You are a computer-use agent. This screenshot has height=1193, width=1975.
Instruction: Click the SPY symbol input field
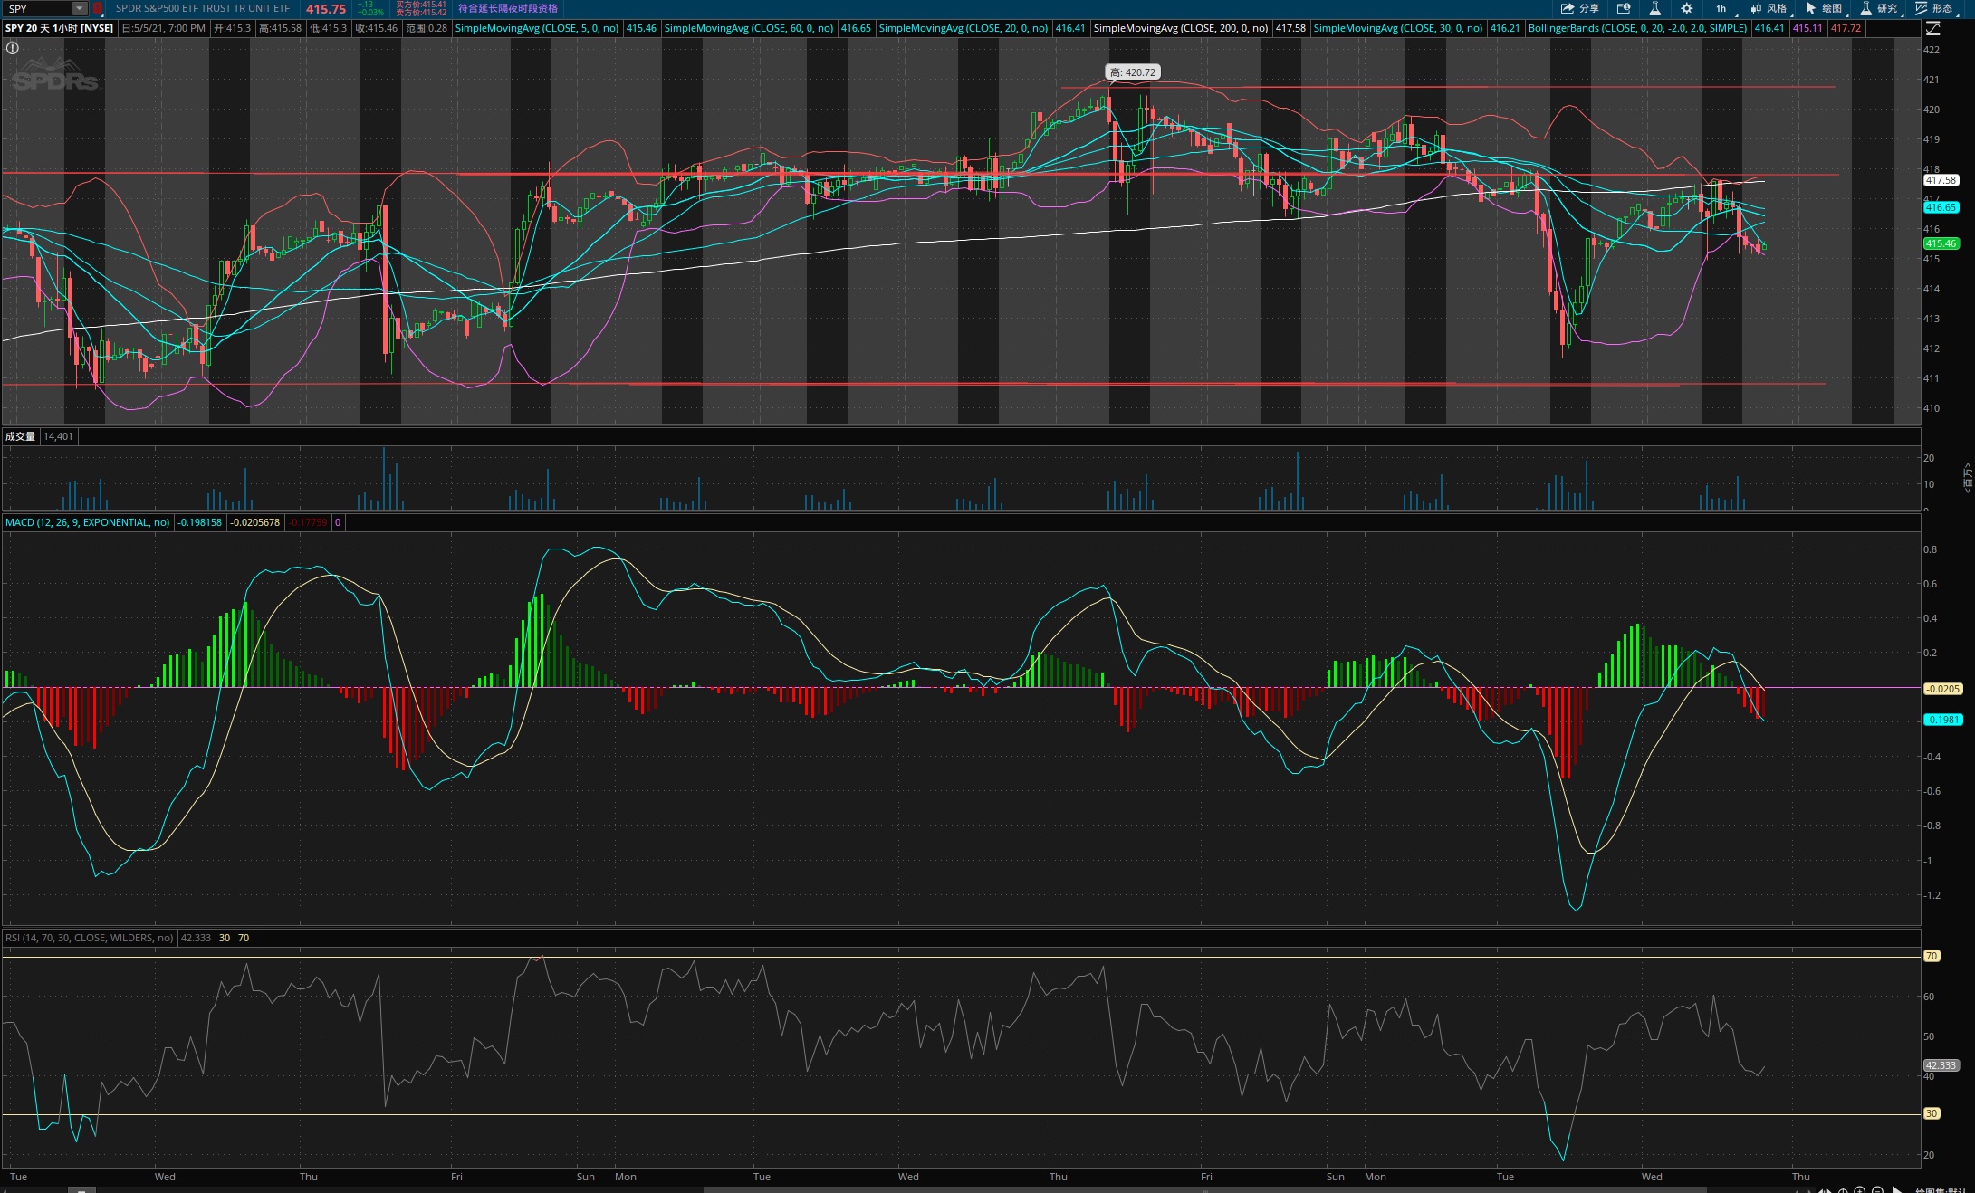(36, 8)
